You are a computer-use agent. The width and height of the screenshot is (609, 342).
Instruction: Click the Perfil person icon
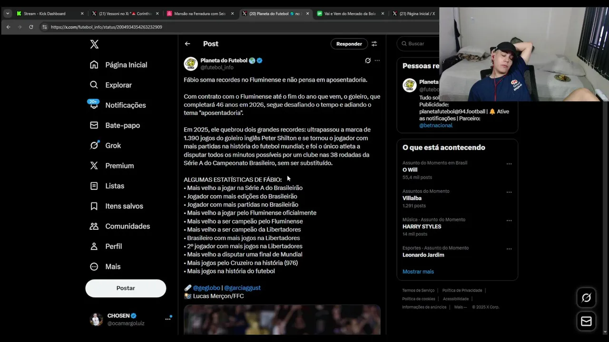coord(94,247)
